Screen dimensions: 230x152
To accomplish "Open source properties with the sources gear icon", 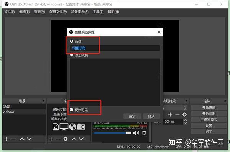I will click(x=66, y=139).
